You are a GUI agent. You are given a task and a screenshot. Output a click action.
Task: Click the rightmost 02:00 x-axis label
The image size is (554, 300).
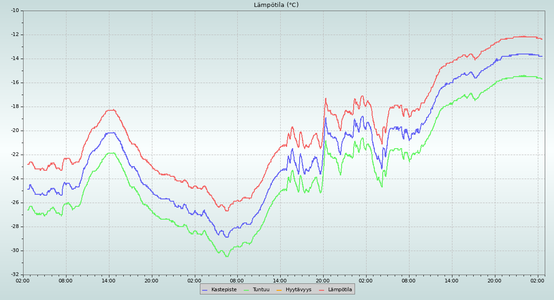[538, 280]
